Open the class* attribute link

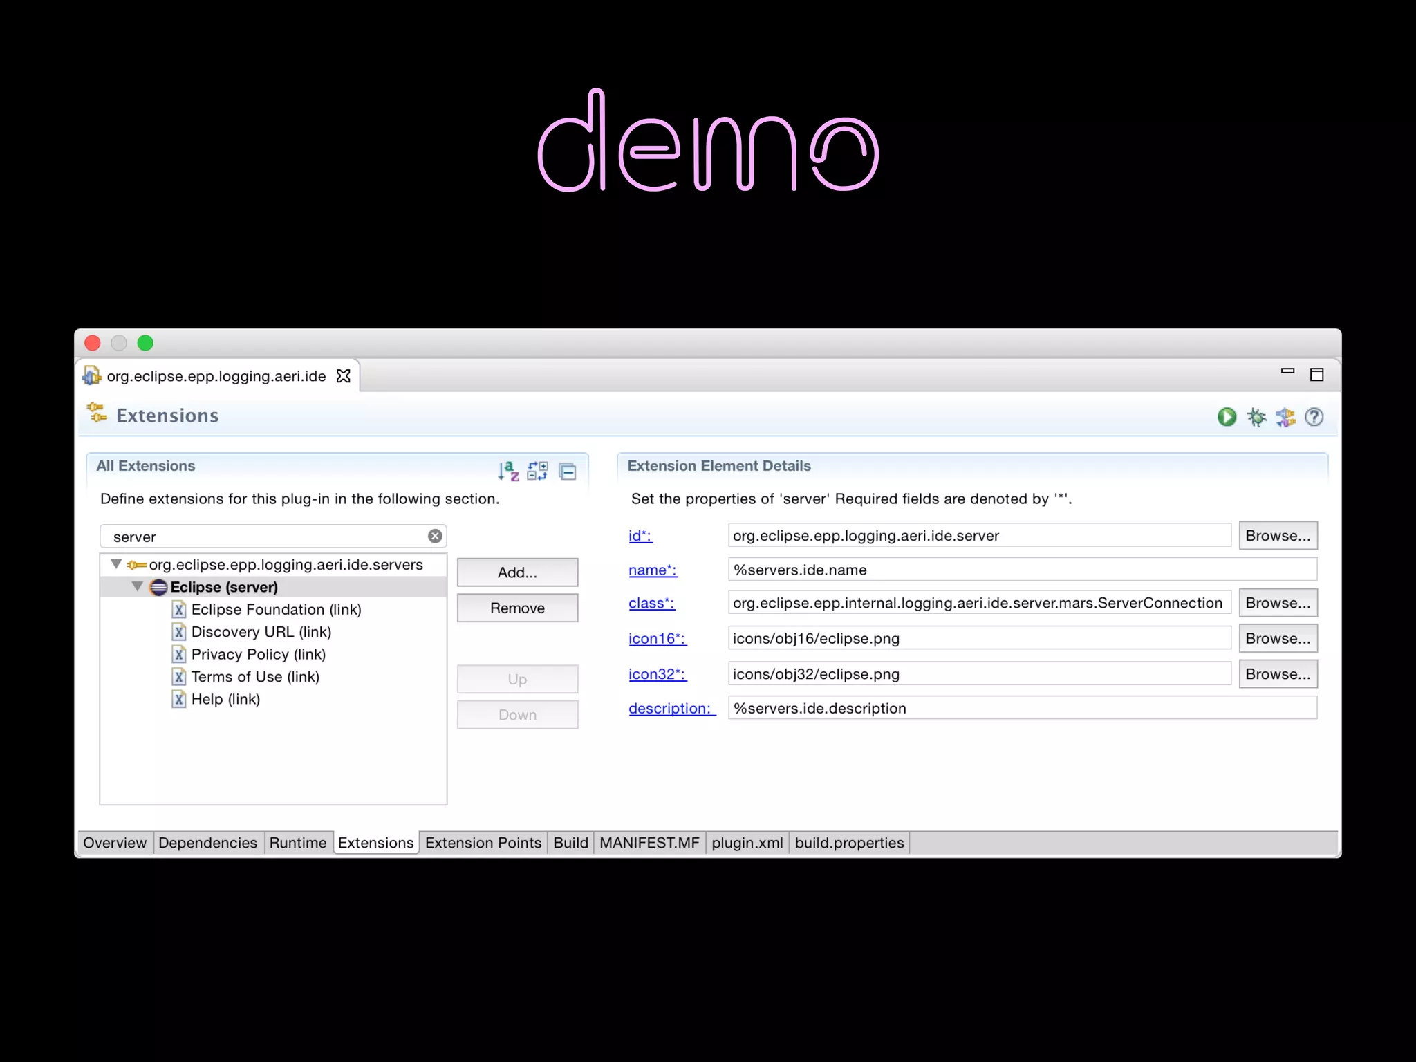[x=651, y=603]
